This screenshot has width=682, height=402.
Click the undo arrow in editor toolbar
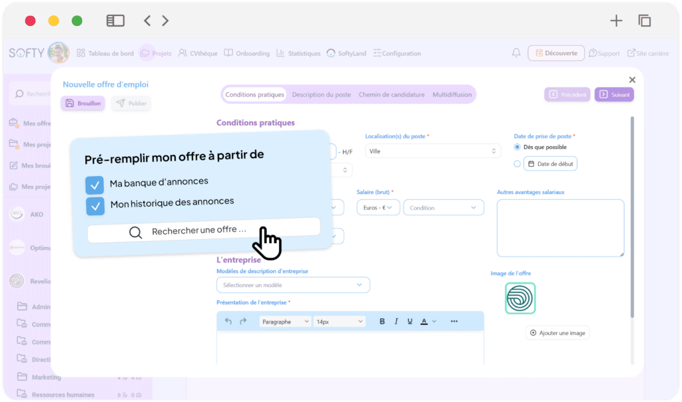228,322
